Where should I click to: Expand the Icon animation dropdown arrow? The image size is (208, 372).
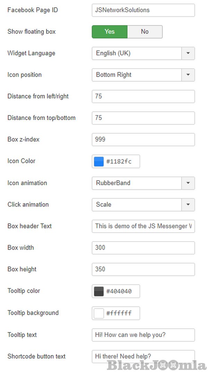[188, 183]
